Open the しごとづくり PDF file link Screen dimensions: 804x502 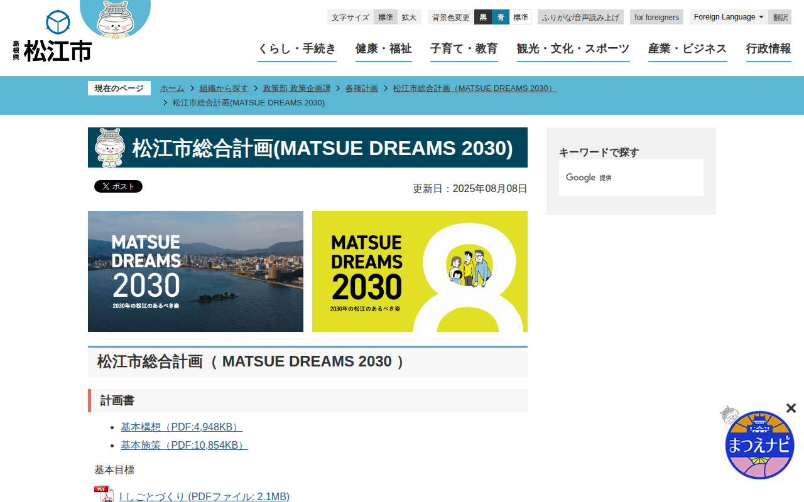click(204, 496)
